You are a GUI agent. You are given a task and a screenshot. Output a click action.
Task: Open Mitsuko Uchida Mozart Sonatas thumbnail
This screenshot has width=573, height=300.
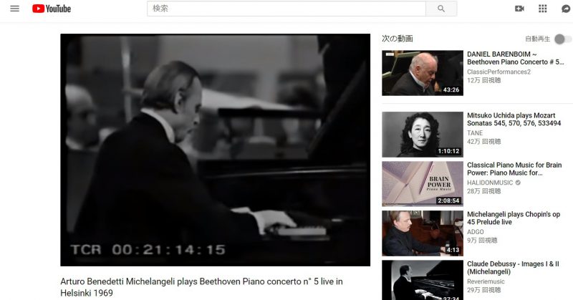(x=423, y=135)
